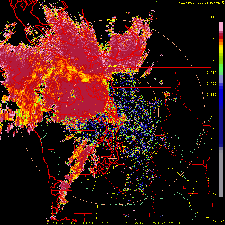Click the 0.947 legend value

212,39
